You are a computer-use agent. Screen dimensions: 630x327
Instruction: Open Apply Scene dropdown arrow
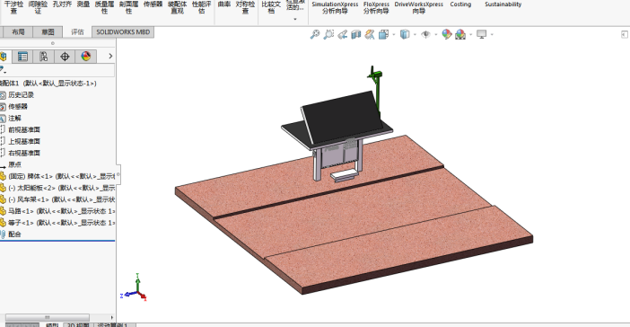[470, 35]
